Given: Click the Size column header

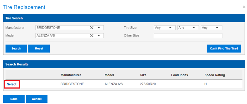Looking at the screenshot, I should pos(143,75).
